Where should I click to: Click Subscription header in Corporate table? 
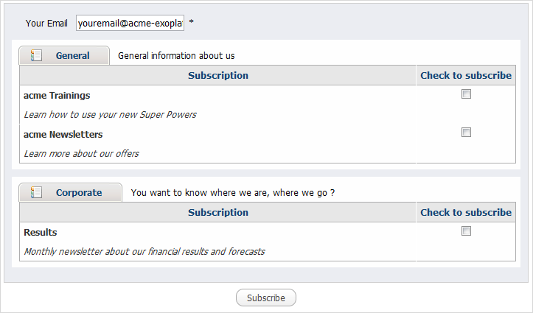point(218,213)
